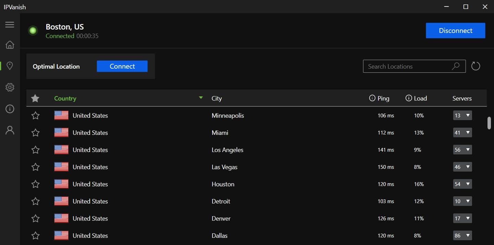
Task: Click the Optimal Location label
Action: pos(56,67)
